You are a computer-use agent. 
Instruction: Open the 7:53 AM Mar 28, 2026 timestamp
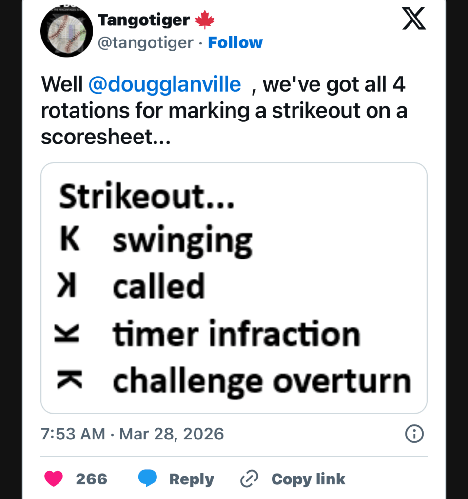click(x=132, y=434)
